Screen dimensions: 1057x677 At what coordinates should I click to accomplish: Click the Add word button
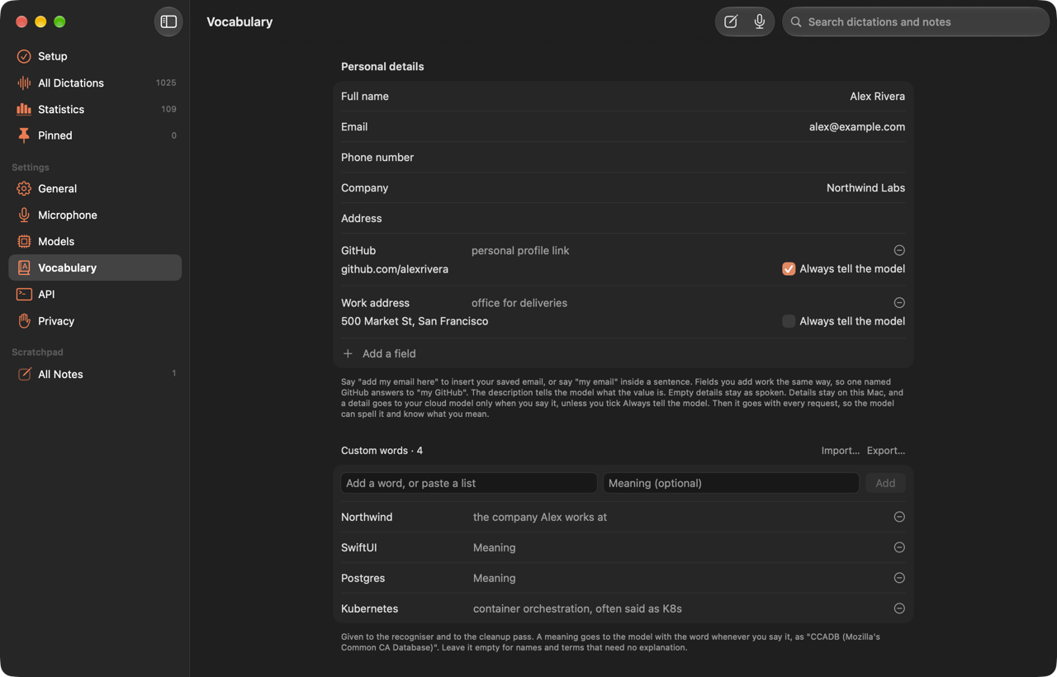point(885,483)
